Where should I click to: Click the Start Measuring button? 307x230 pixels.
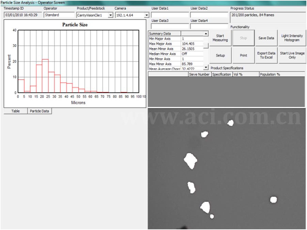pyautogui.click(x=220, y=38)
